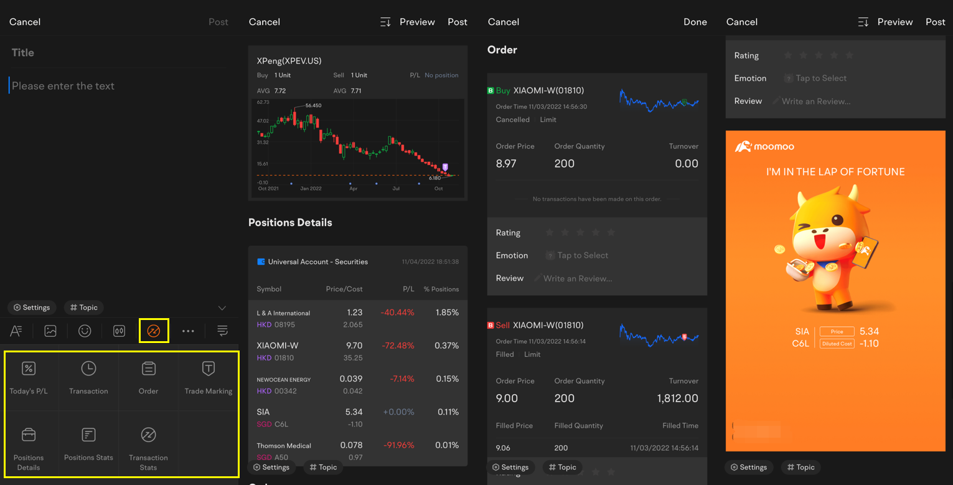The width and height of the screenshot is (953, 485).
Task: Tap Done in the Order screen
Action: tap(695, 22)
